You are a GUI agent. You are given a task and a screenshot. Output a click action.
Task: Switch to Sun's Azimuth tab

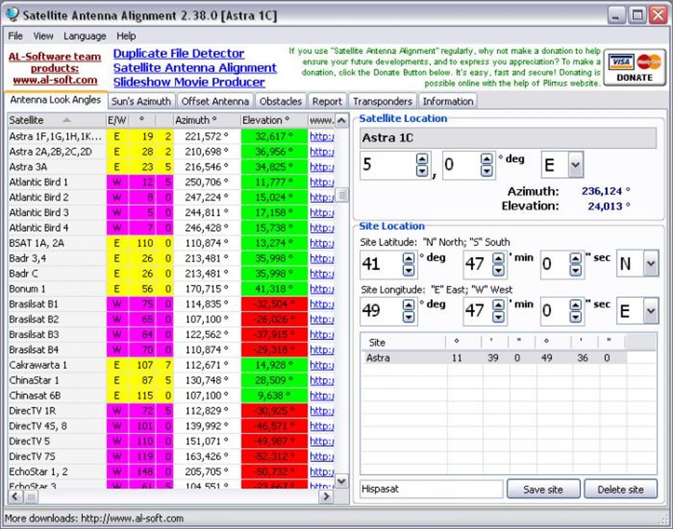[141, 101]
